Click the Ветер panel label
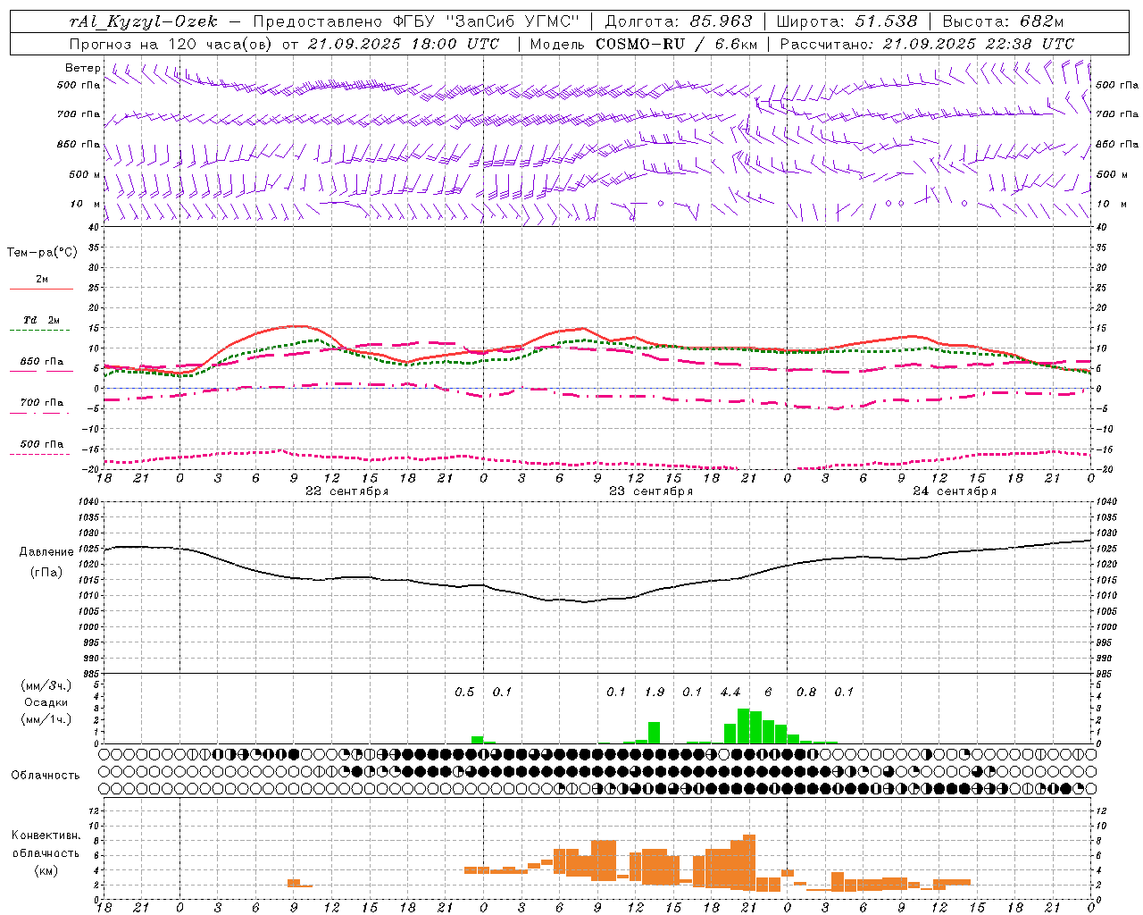The image size is (1143, 915). (x=82, y=68)
